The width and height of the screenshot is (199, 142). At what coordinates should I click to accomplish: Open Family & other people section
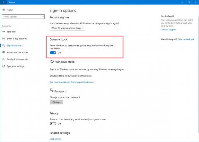[x=17, y=59]
